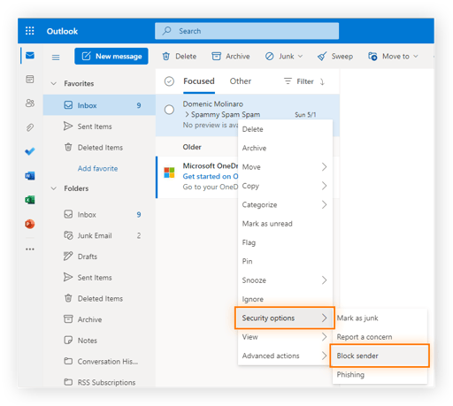Screen dimensions: 453x406
Task: Click the search magnifier icon
Action: (167, 31)
